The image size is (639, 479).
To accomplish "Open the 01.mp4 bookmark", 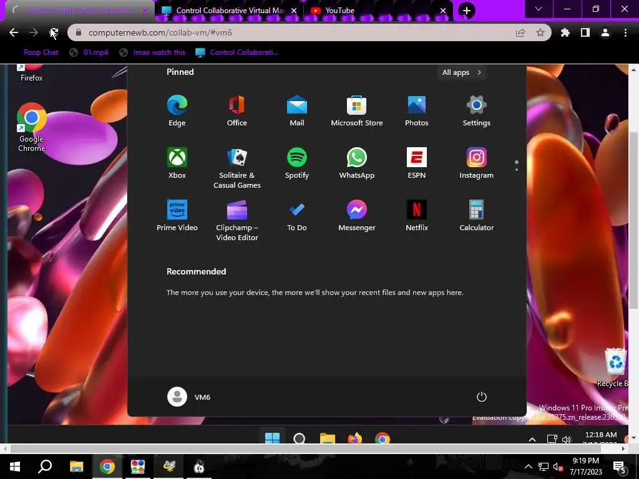I will click(x=89, y=52).
